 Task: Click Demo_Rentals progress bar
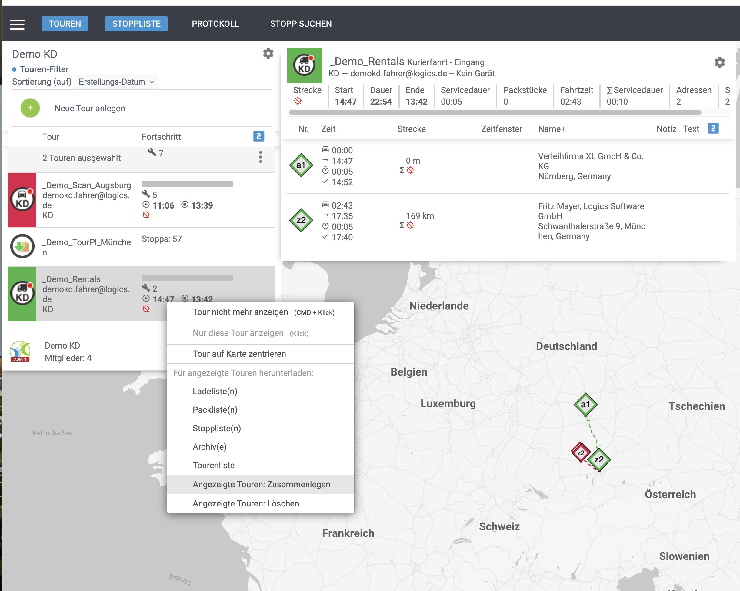(187, 278)
